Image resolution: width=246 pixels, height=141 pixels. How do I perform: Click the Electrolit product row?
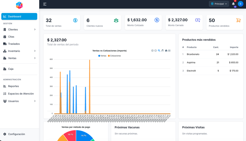[x=211, y=71]
